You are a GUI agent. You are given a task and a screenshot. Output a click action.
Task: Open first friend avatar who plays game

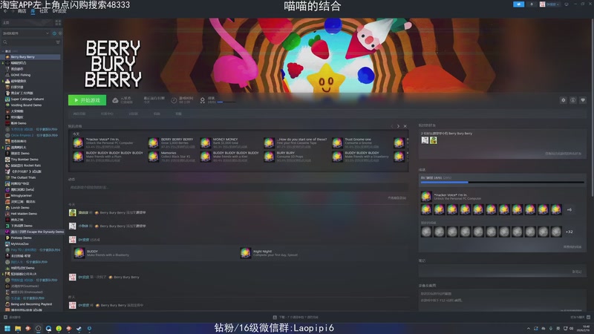click(x=425, y=140)
